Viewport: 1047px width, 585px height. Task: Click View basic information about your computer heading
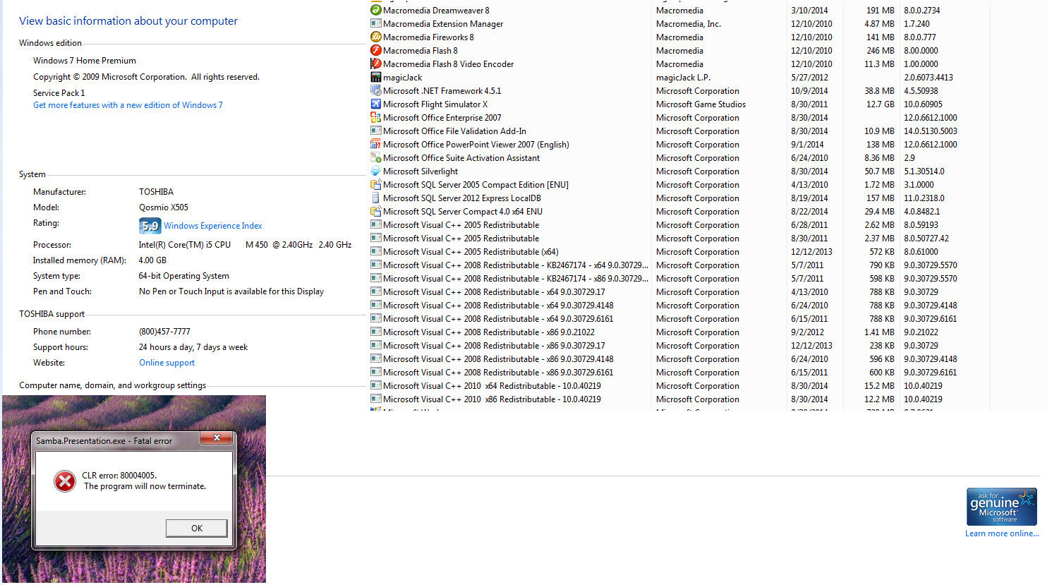(128, 21)
